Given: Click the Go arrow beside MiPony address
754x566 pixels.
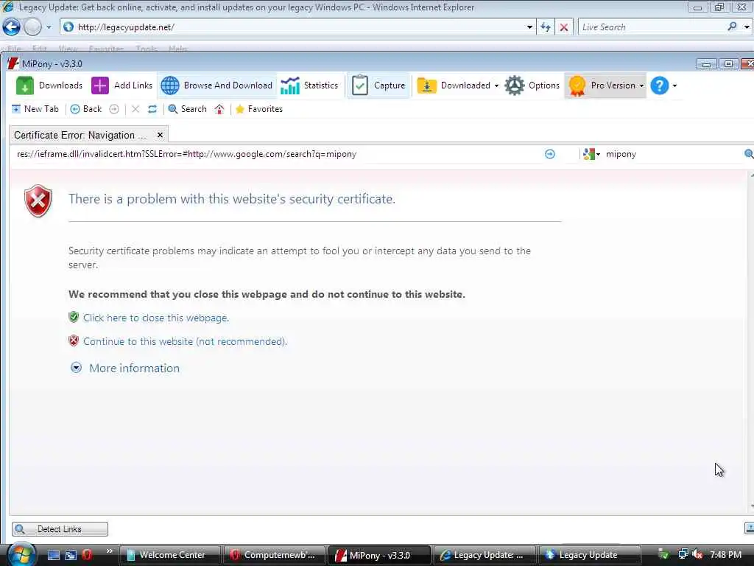Looking at the screenshot, I should [549, 154].
